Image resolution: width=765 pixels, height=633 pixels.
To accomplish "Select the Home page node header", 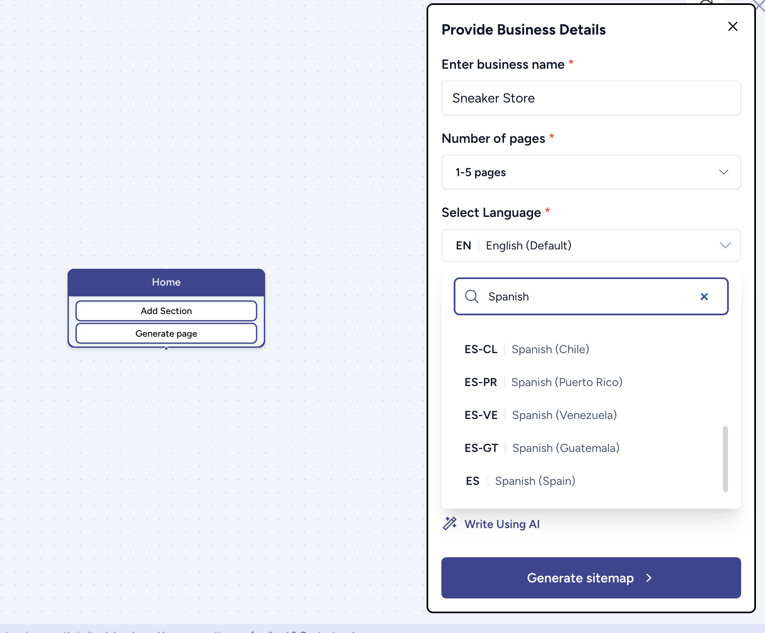I will [166, 282].
